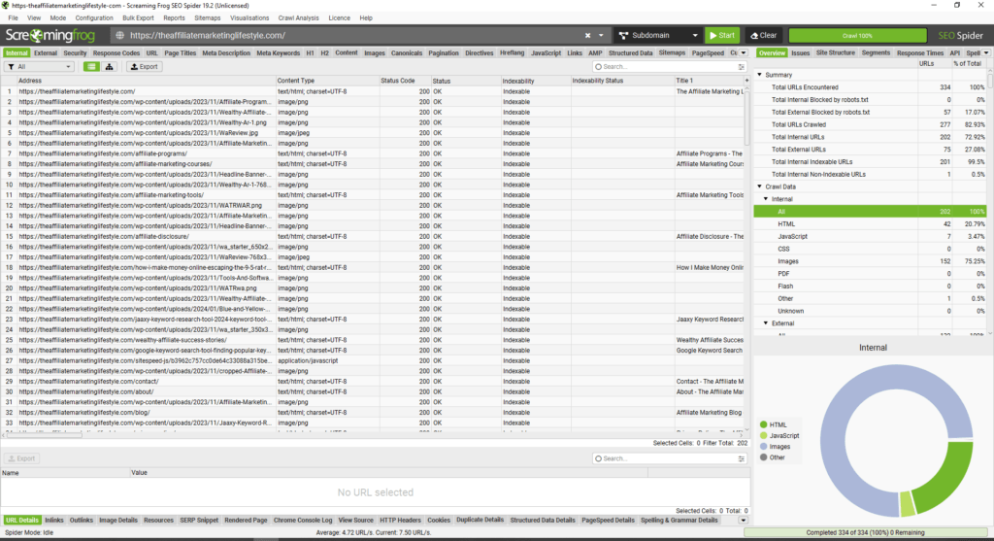The height and width of the screenshot is (541, 994).
Task: Open lower pane search settings icon
Action: [x=741, y=458]
